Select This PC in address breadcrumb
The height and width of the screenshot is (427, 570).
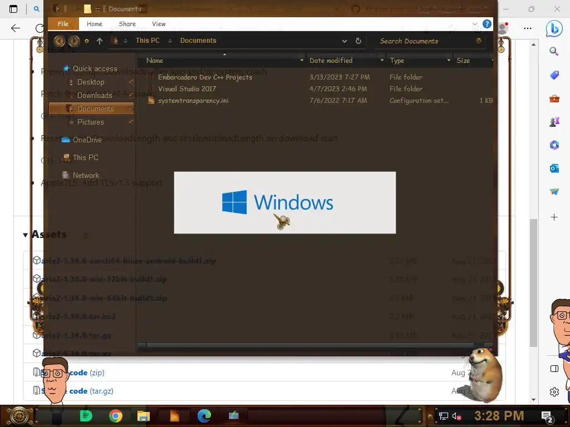148,41
